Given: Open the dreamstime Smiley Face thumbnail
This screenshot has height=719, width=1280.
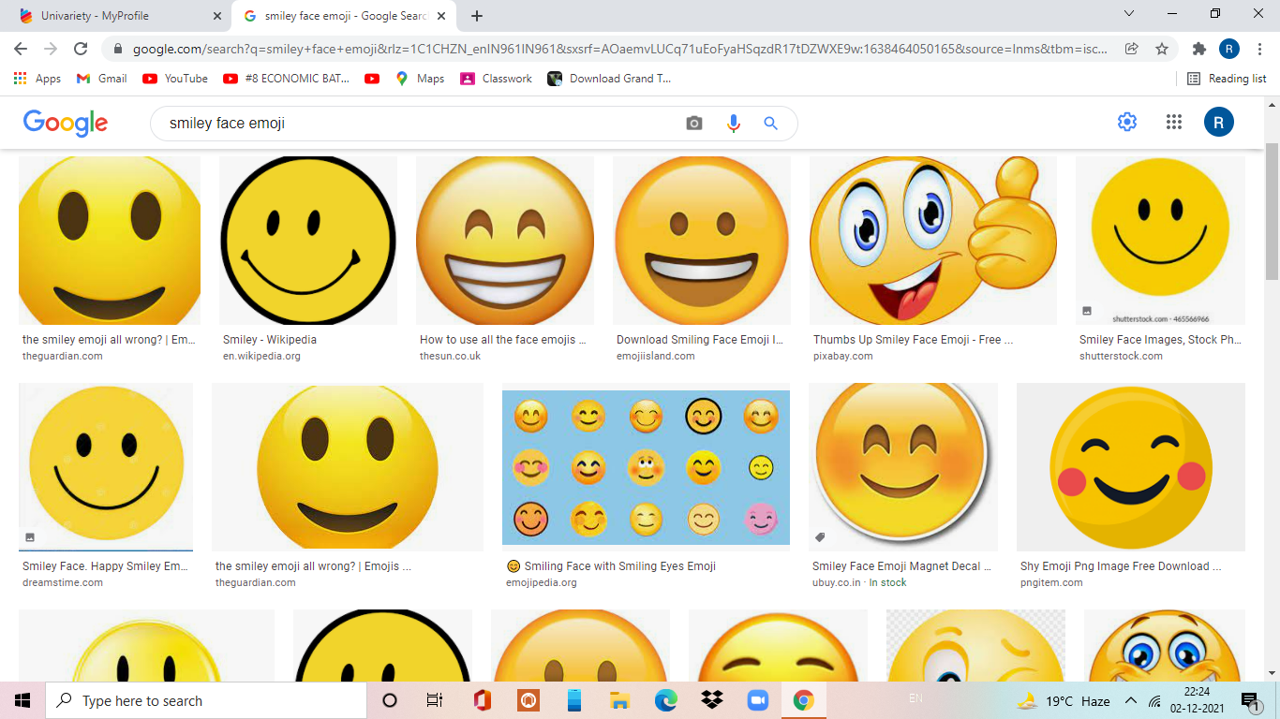Looking at the screenshot, I should 106,466.
